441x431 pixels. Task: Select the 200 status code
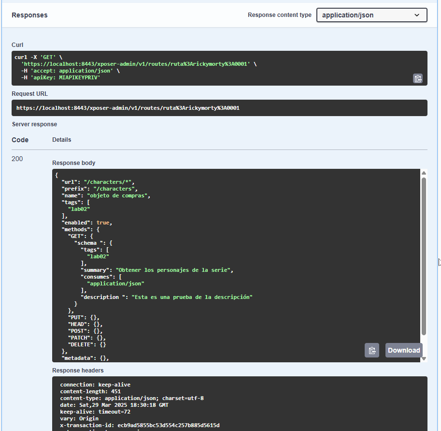coord(17,159)
